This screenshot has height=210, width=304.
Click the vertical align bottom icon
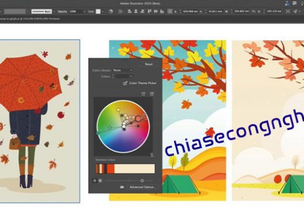coord(162,12)
